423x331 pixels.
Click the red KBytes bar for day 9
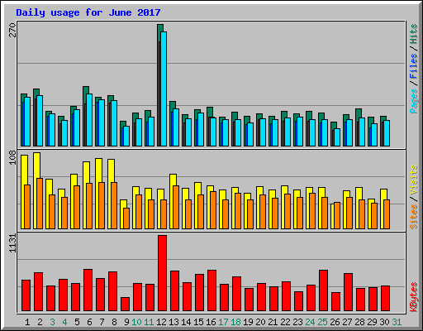tap(125, 304)
